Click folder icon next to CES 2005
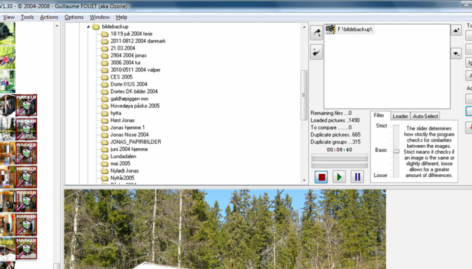 tap(104, 77)
